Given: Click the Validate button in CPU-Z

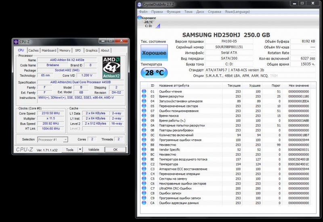Looking at the screenshot, I should (94, 149).
